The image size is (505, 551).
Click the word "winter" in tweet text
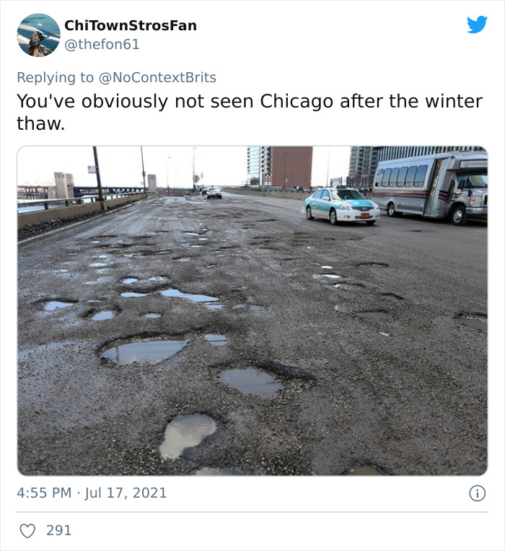click(454, 101)
